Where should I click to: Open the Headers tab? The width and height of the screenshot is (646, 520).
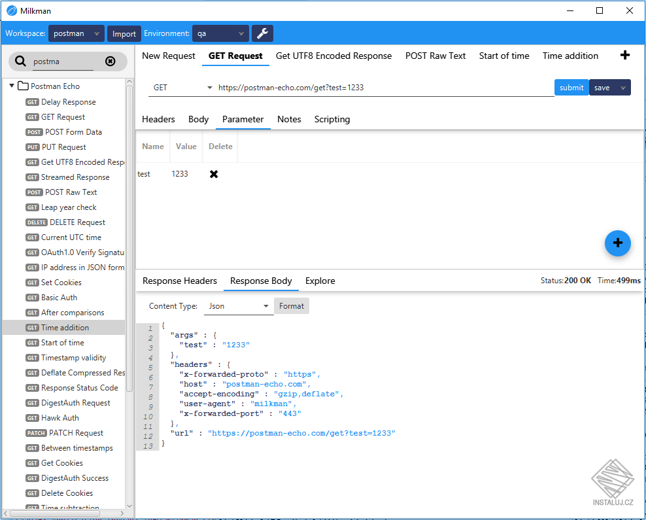click(x=158, y=119)
